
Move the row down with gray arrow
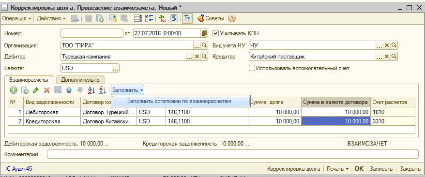coord(80,90)
